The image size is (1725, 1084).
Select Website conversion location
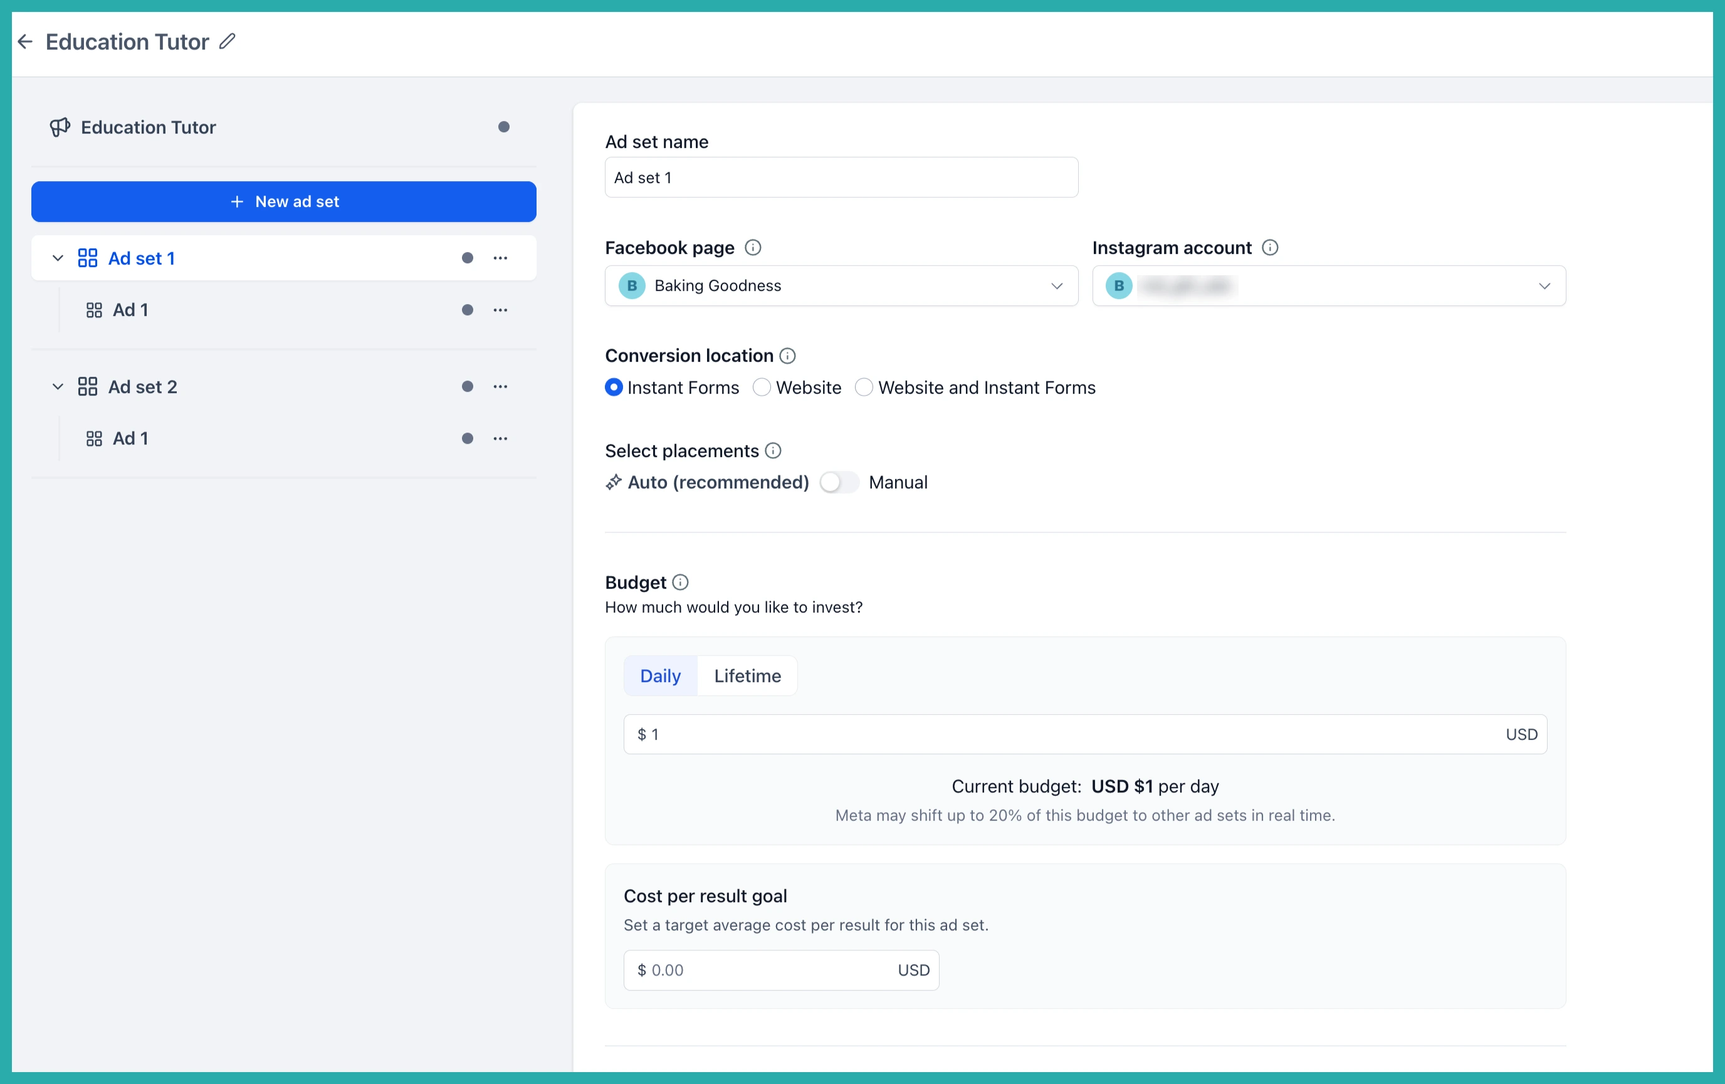pos(762,387)
